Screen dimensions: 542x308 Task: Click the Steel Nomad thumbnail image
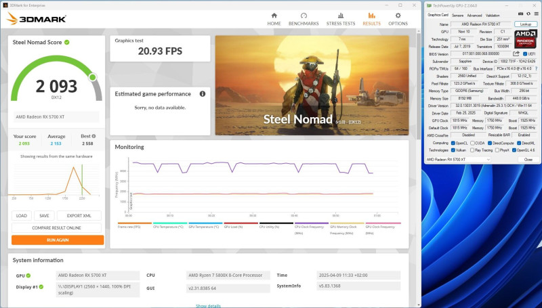tap(312, 85)
